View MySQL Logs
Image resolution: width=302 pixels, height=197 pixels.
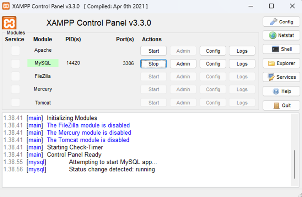[x=242, y=64]
